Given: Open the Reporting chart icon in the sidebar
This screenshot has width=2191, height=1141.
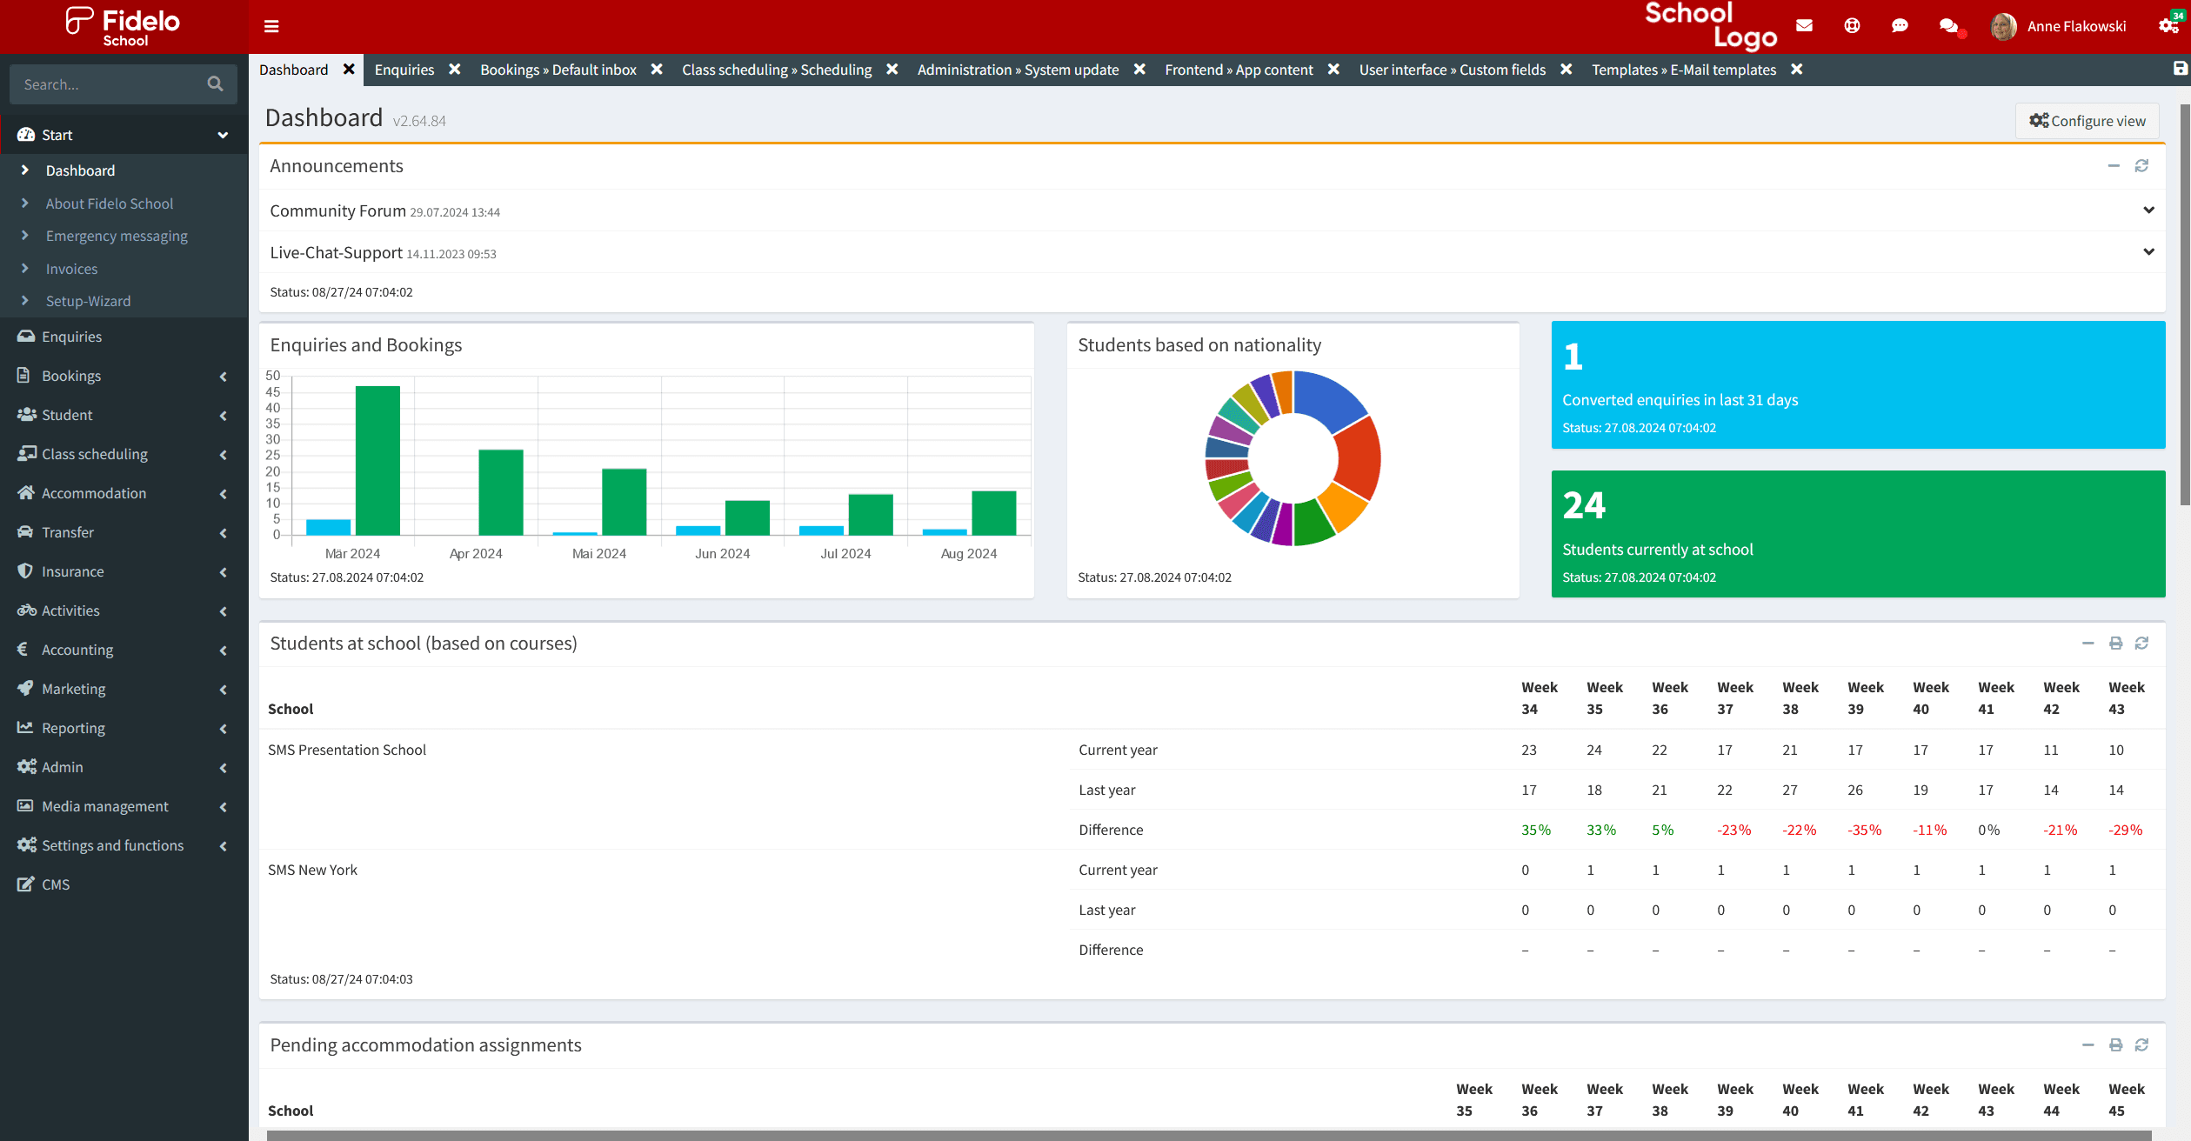Looking at the screenshot, I should coord(26,728).
